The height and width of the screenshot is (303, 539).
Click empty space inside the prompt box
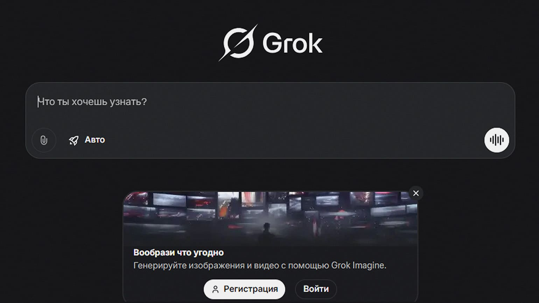point(280,115)
